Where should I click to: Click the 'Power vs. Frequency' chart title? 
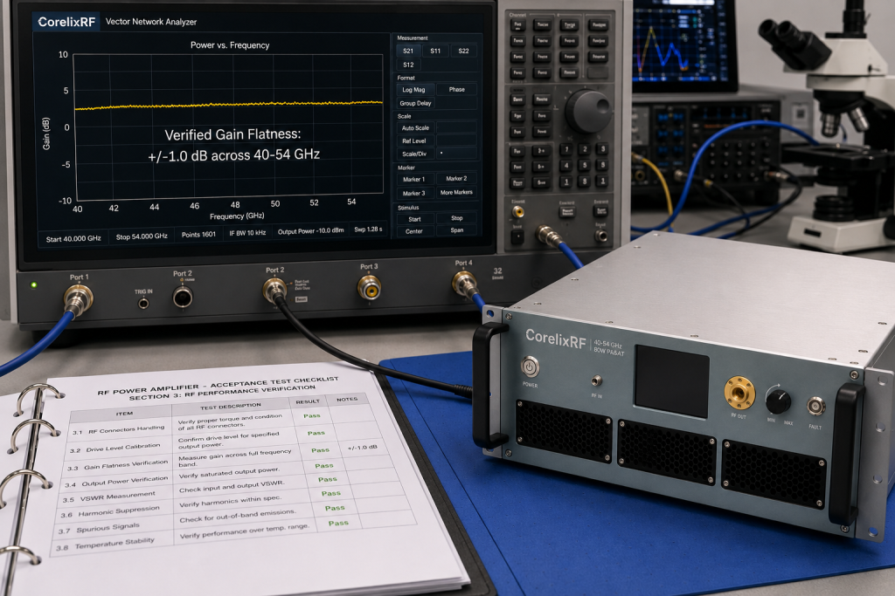click(x=230, y=45)
